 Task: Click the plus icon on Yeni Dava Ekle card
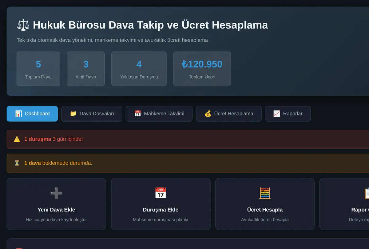[56, 193]
